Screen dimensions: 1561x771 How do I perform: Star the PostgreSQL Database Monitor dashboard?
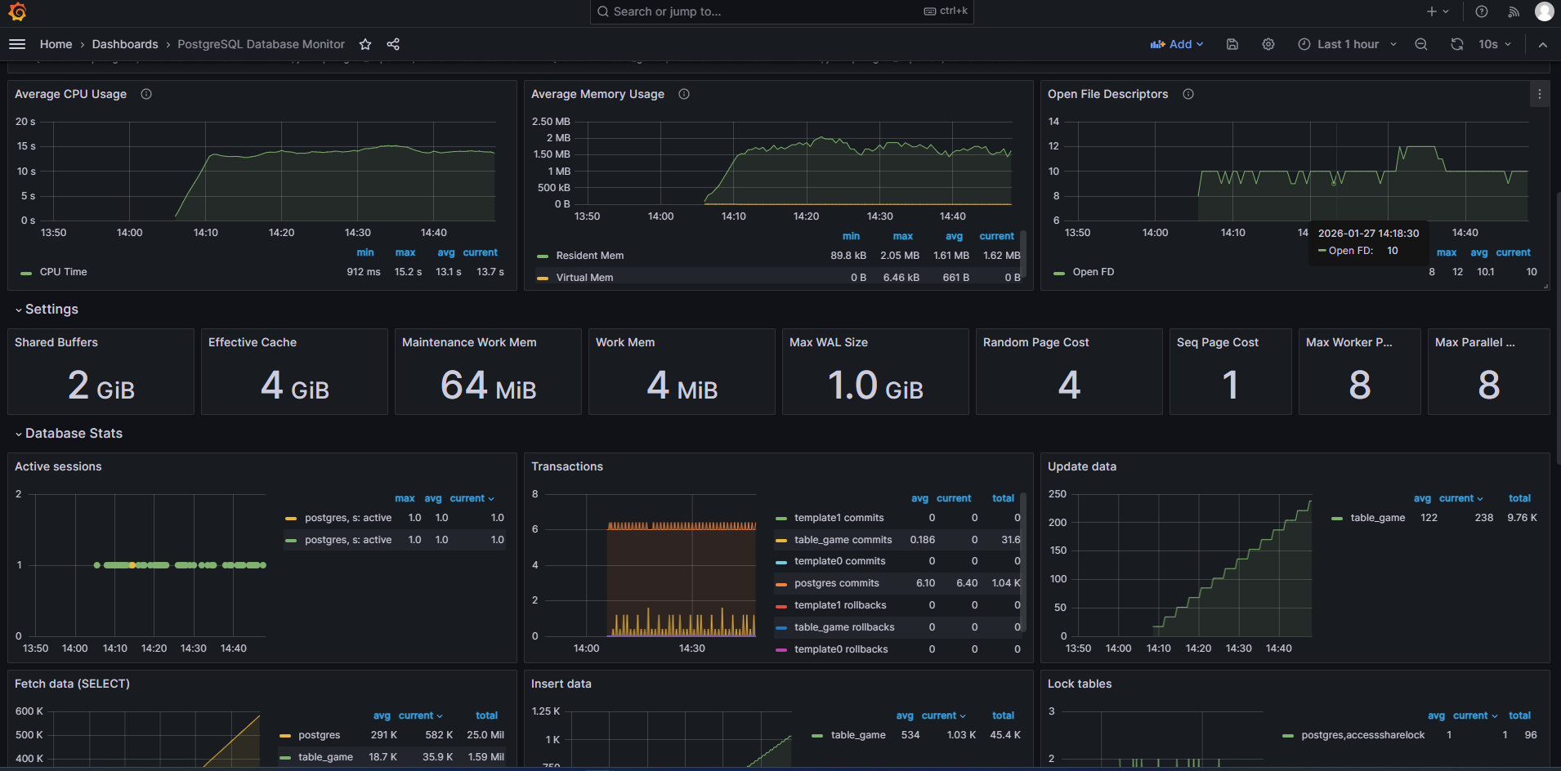pos(365,44)
